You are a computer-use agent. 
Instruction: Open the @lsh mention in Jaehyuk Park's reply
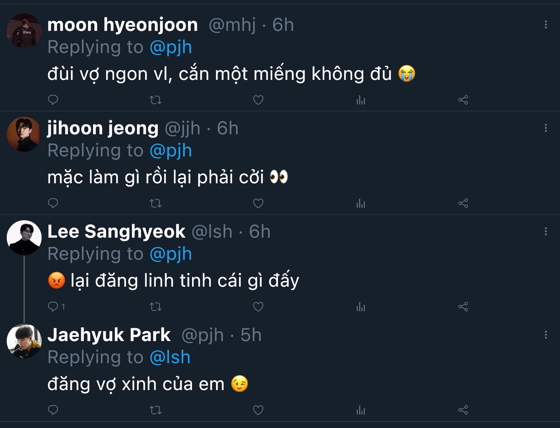[170, 357]
